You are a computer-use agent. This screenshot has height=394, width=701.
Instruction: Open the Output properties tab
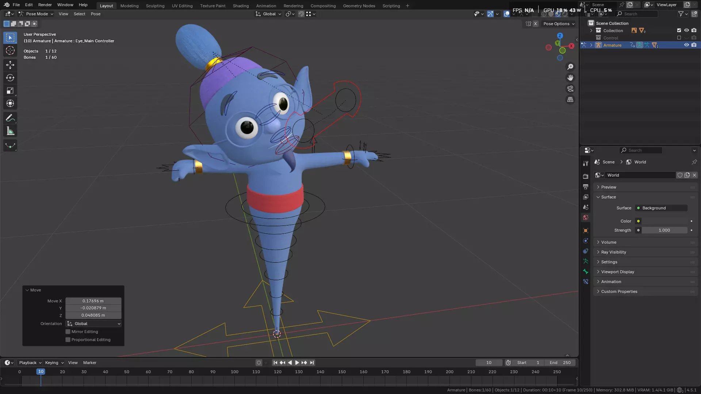coord(586,186)
